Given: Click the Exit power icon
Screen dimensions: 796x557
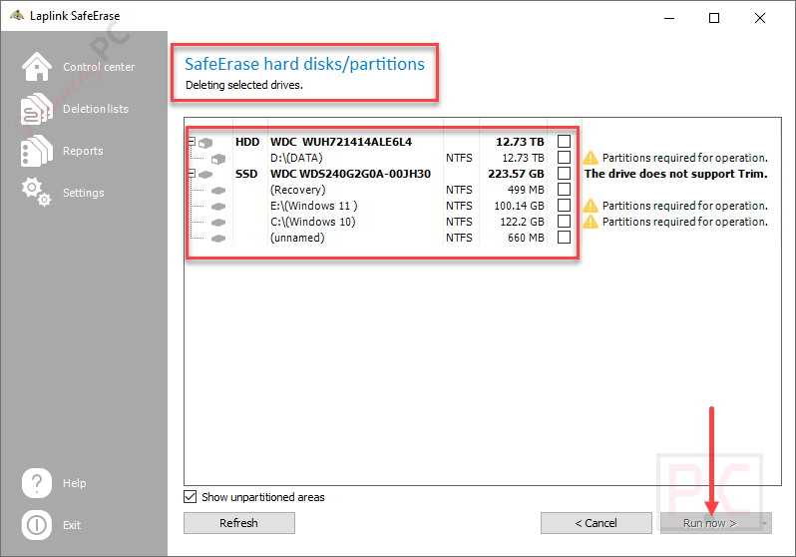Looking at the screenshot, I should (37, 525).
